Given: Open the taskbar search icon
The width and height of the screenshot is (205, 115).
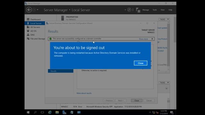Looking at the screenshot, I should click(35, 112).
